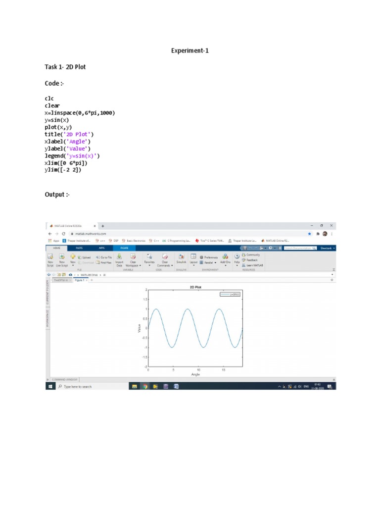Click the 2D Plot title
This screenshot has height=507, width=380.
[x=195, y=287]
